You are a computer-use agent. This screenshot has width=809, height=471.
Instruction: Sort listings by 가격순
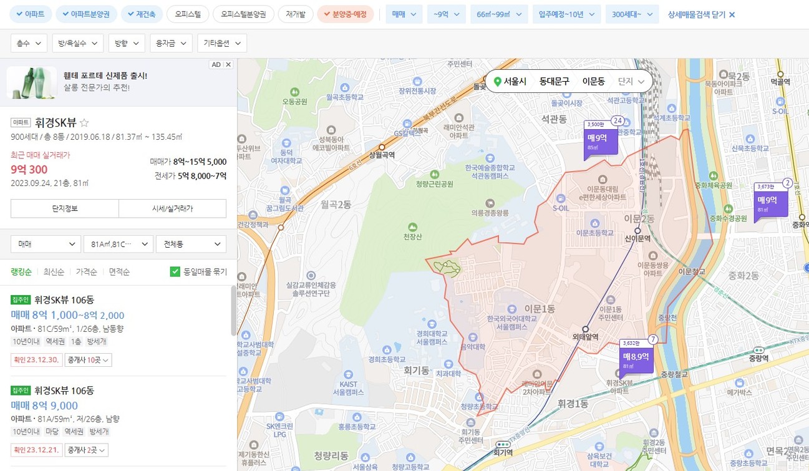click(x=86, y=272)
